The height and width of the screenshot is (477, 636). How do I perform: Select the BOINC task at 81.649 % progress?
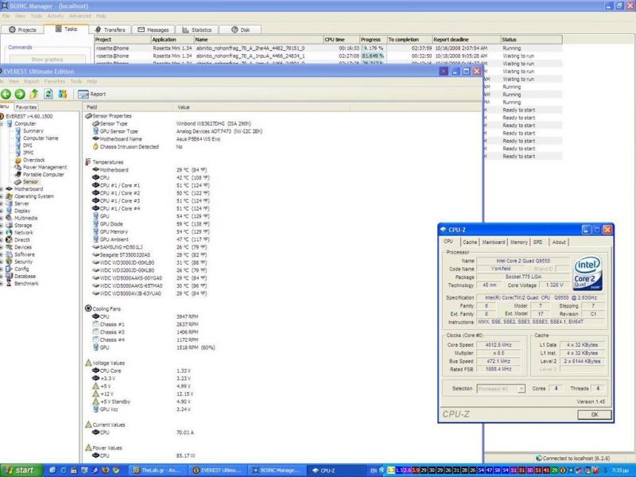coord(328,56)
